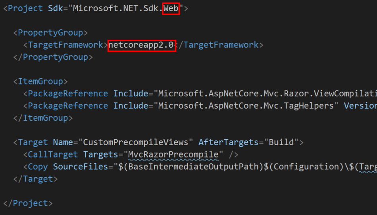Viewport: 377px width, 215px height.
Task: Click the highlighted netcoreapp2.0 value
Action: (x=141, y=45)
